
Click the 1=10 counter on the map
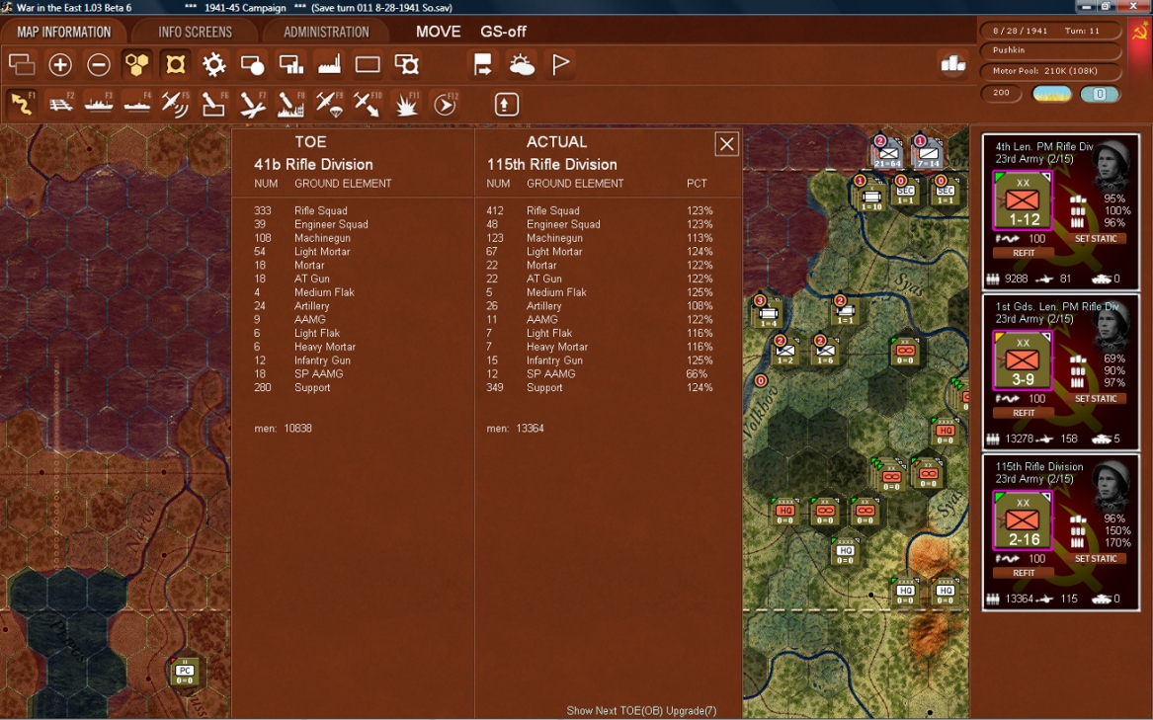coord(870,197)
